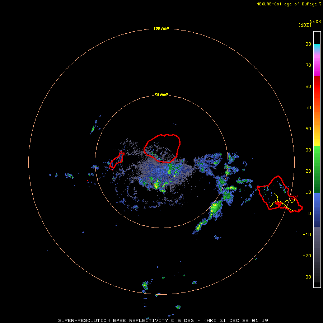Click the Super-Resolution Base Reflectivity caption
This screenshot has width=323, height=323.
click(163, 320)
